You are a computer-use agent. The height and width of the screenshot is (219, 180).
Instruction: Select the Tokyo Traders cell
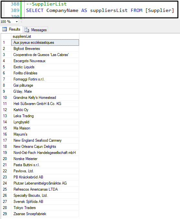[x=45, y=208]
